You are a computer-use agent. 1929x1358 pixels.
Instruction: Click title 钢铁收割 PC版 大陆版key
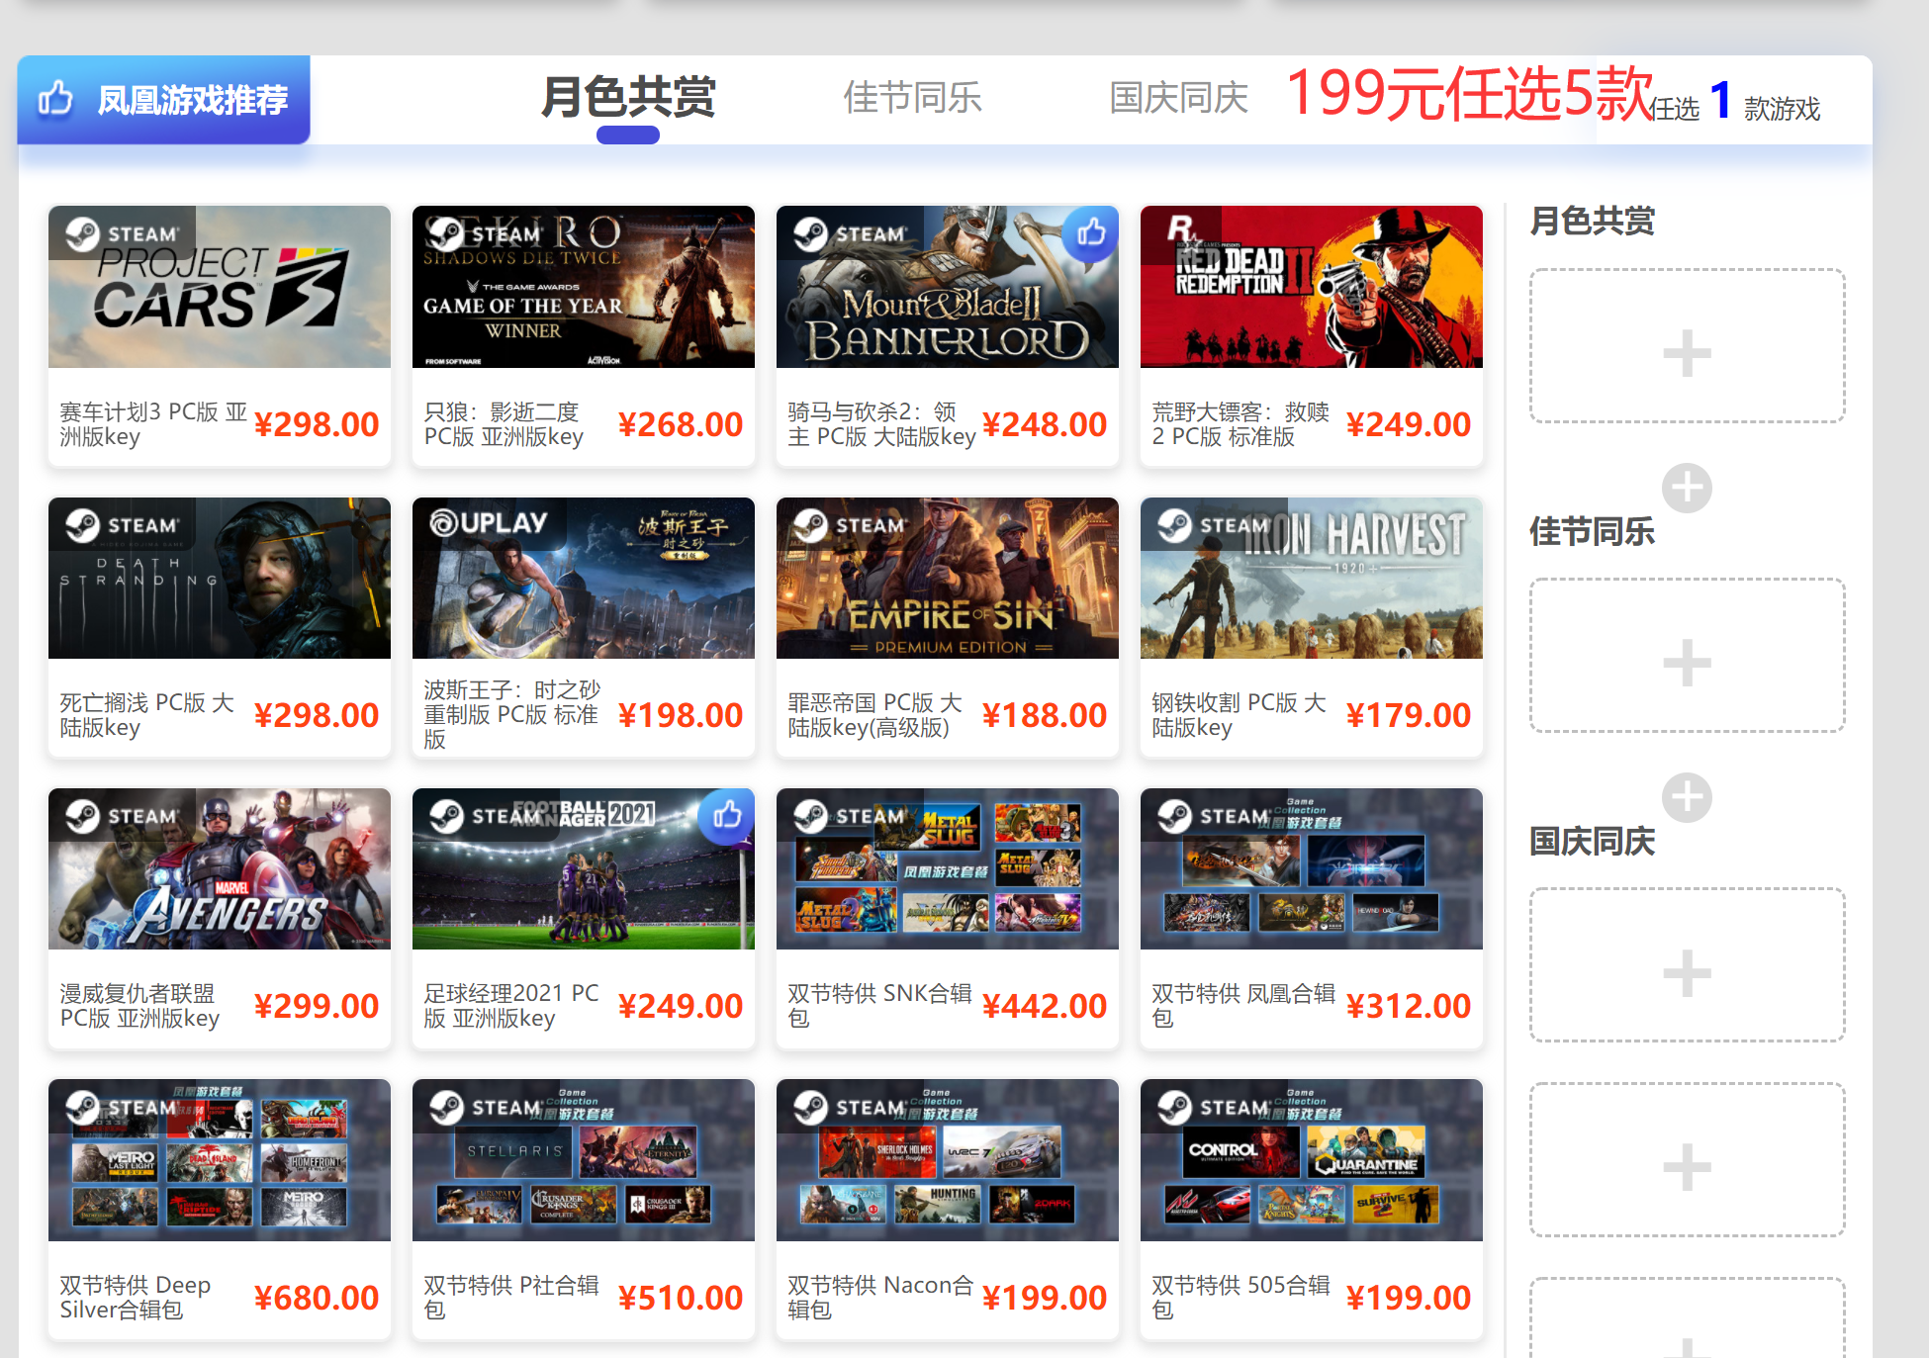coord(1240,715)
